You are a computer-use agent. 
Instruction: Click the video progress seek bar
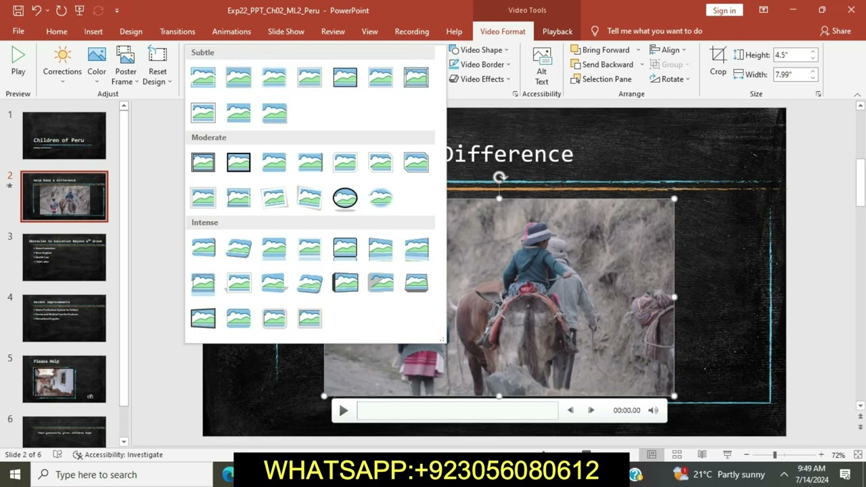[x=457, y=411]
